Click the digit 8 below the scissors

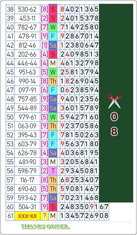tap(114, 131)
